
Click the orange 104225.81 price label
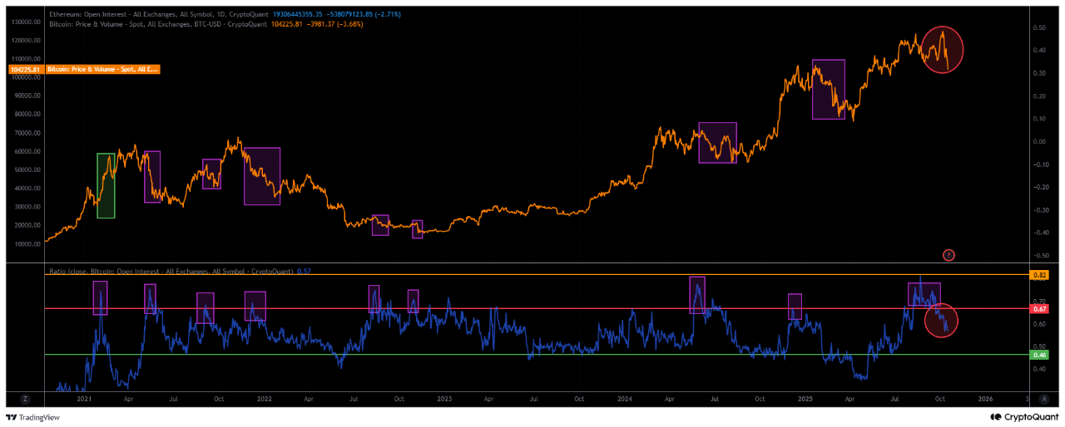point(24,70)
